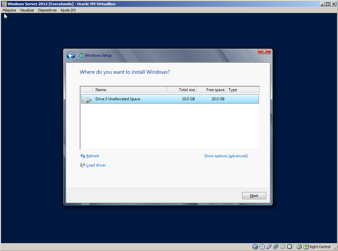
Task: Click the Refresh arrows icon
Action: [83, 156]
